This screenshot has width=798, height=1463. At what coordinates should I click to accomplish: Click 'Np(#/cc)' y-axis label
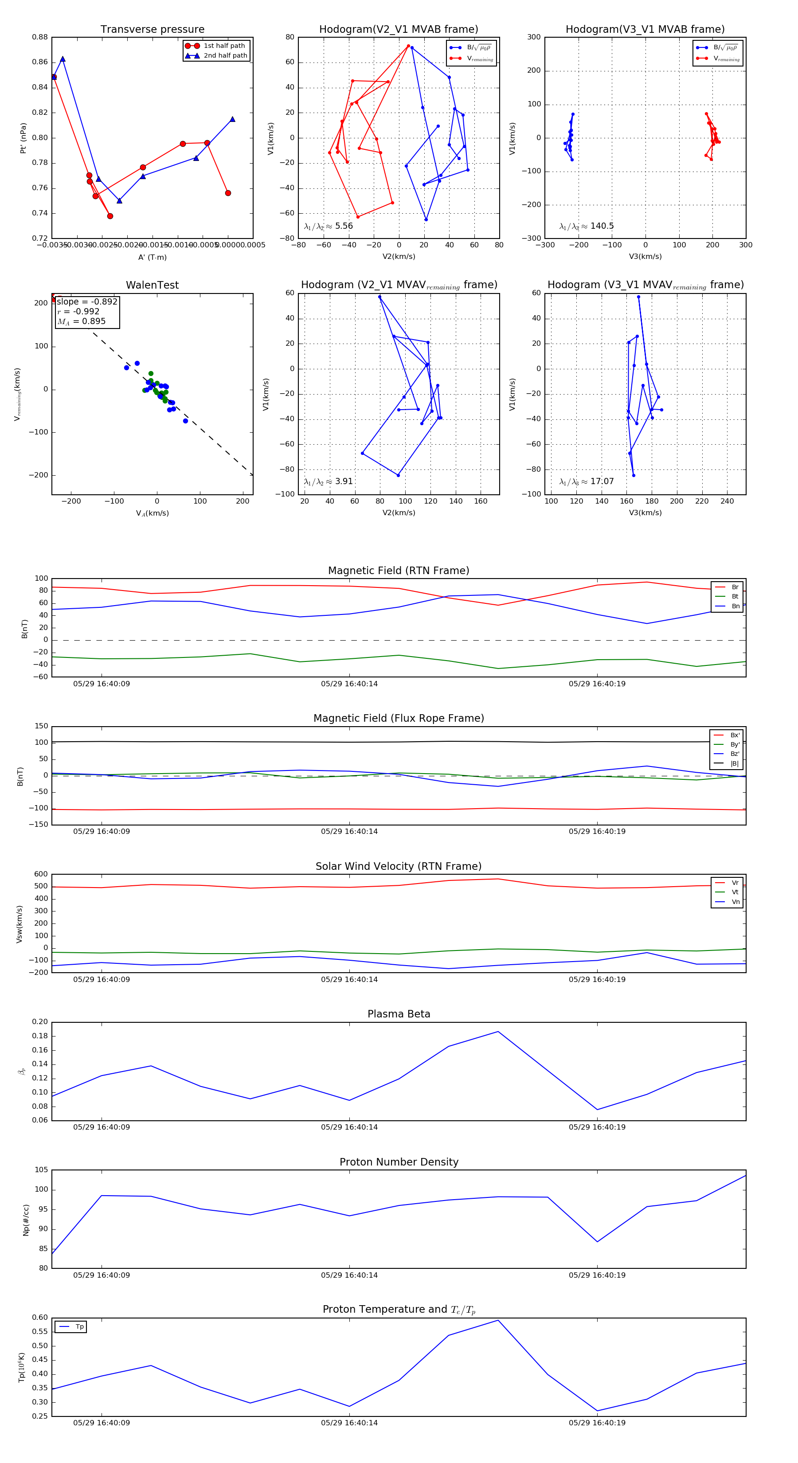pyautogui.click(x=26, y=1219)
